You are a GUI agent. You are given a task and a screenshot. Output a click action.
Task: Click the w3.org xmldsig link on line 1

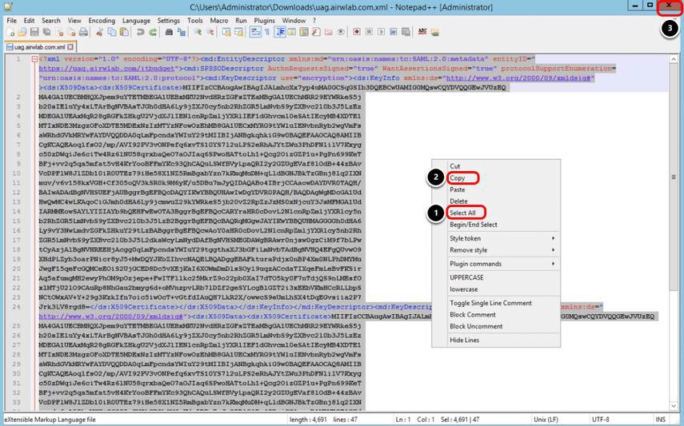[x=518, y=78]
